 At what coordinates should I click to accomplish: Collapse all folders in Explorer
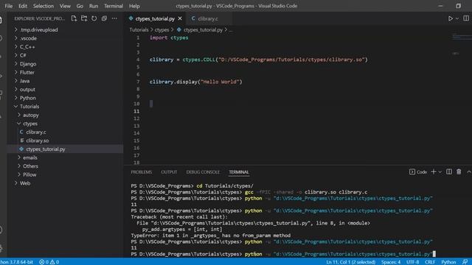pos(104,18)
